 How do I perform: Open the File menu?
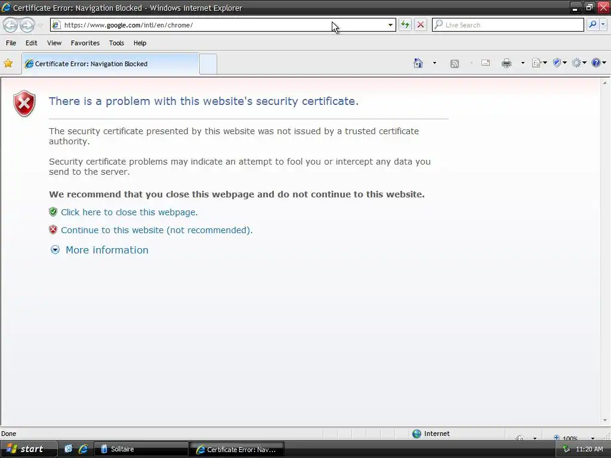click(x=11, y=43)
